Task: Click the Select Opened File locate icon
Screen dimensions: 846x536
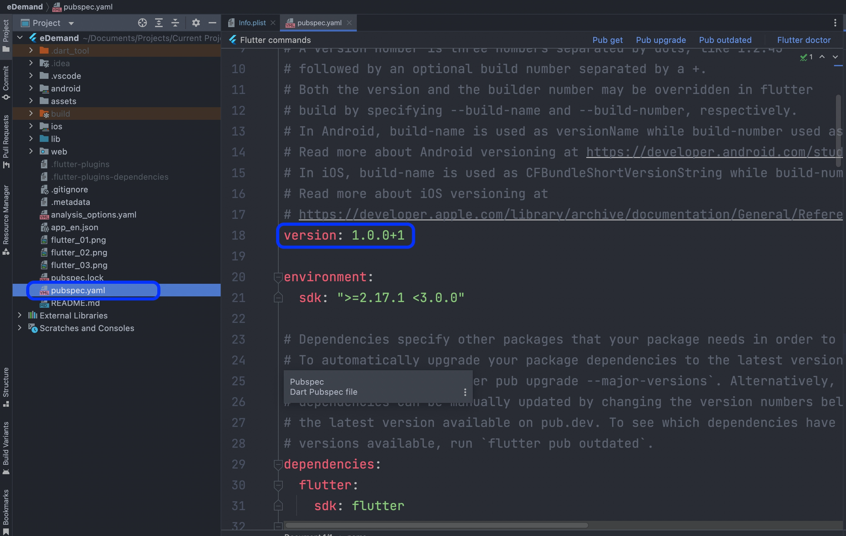Action: point(142,23)
